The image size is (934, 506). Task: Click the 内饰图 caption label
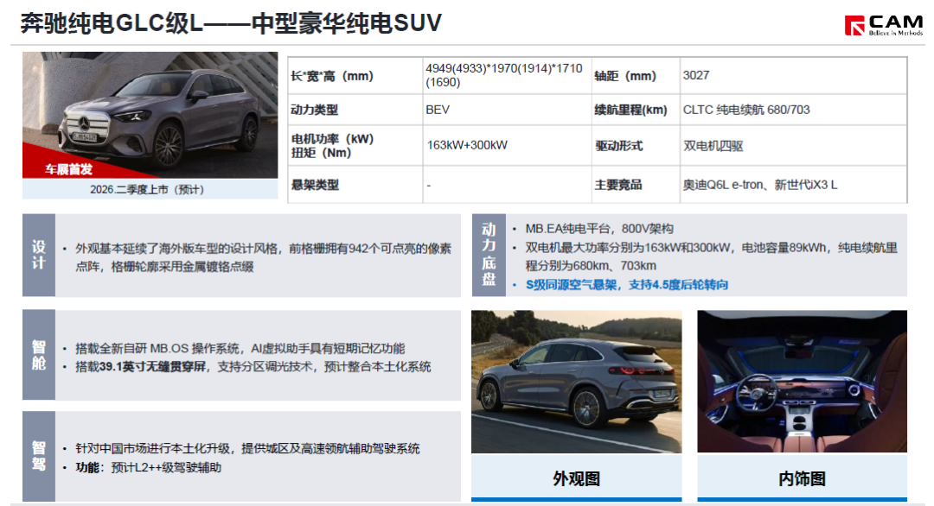[x=803, y=478]
